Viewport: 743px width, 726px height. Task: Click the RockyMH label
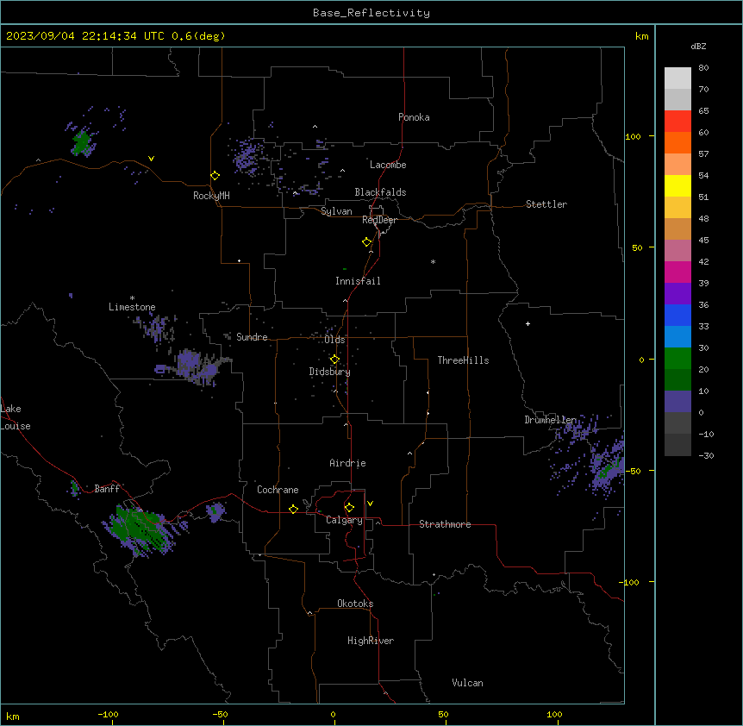tap(211, 196)
